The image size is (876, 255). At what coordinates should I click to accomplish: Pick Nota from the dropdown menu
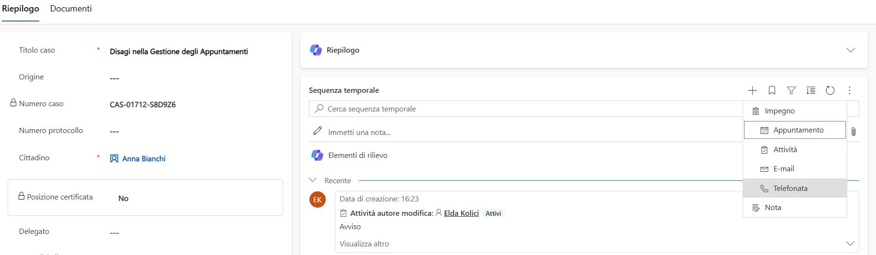[772, 208]
